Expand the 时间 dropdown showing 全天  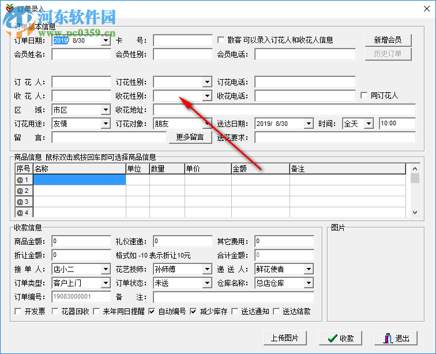pos(369,124)
